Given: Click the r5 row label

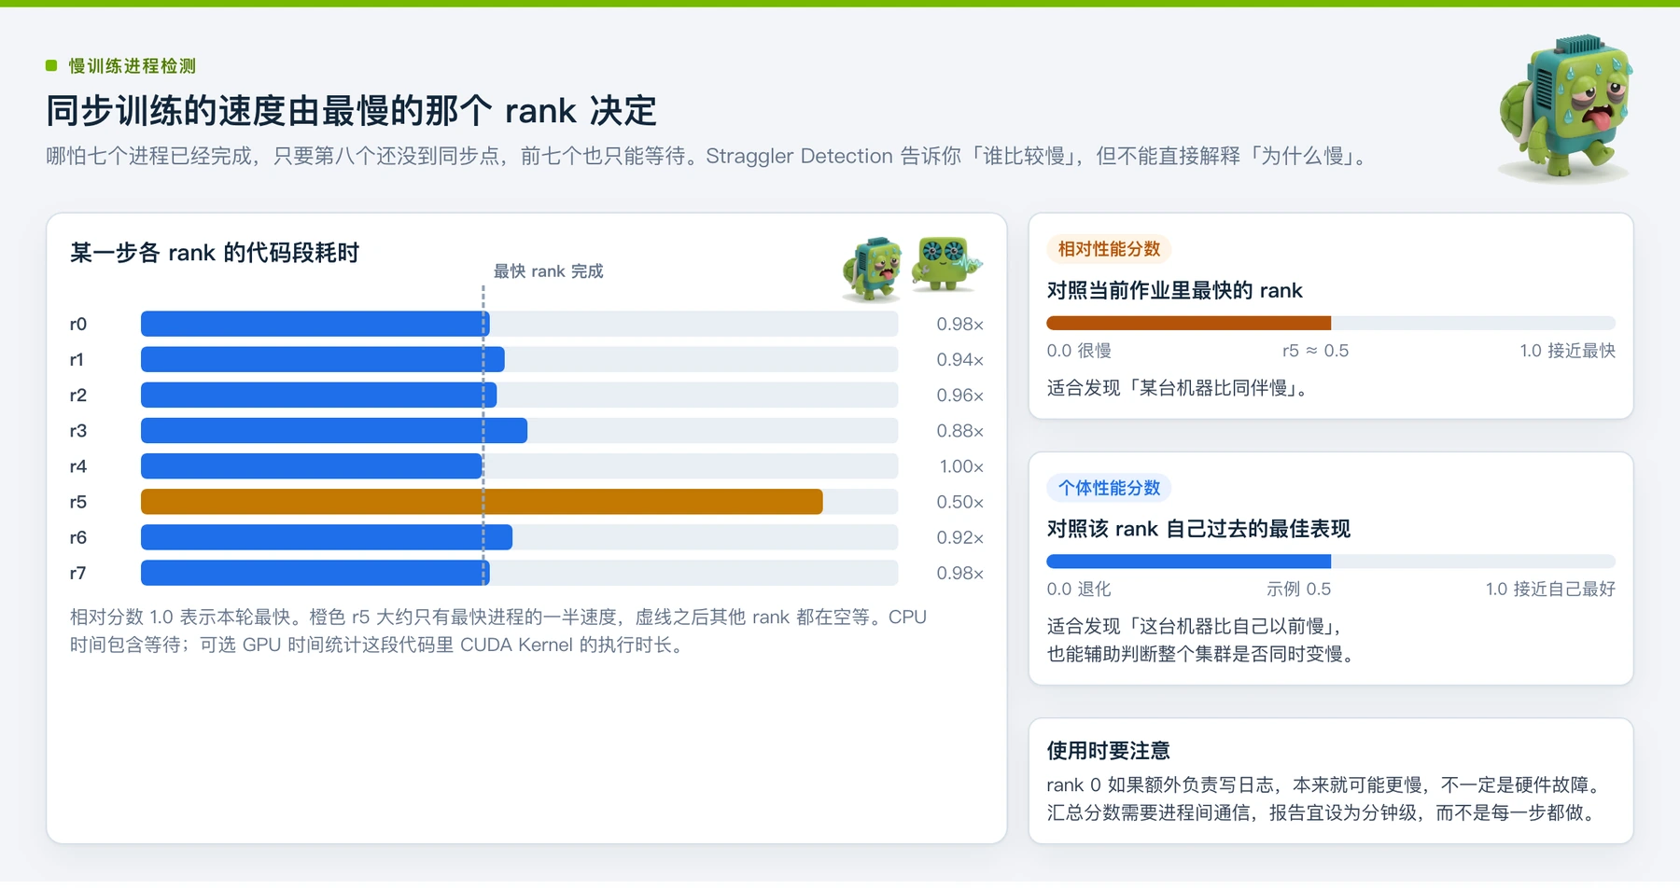Looking at the screenshot, I should click(78, 502).
